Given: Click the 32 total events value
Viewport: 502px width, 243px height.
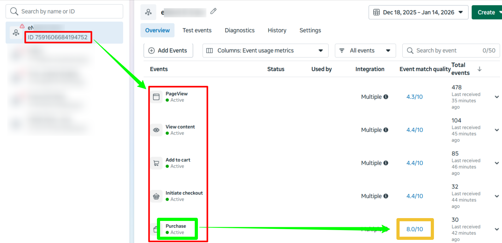Looking at the screenshot, I should [x=455, y=187].
